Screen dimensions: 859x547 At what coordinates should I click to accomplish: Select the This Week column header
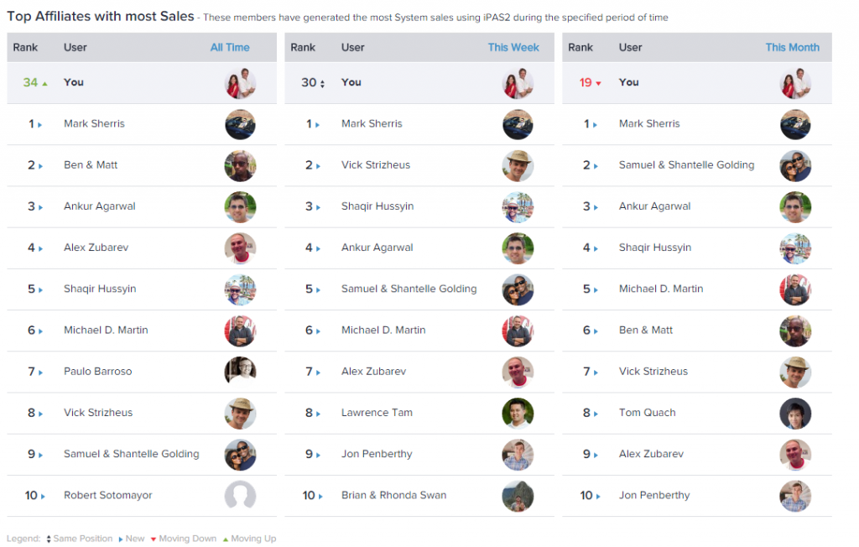(513, 48)
